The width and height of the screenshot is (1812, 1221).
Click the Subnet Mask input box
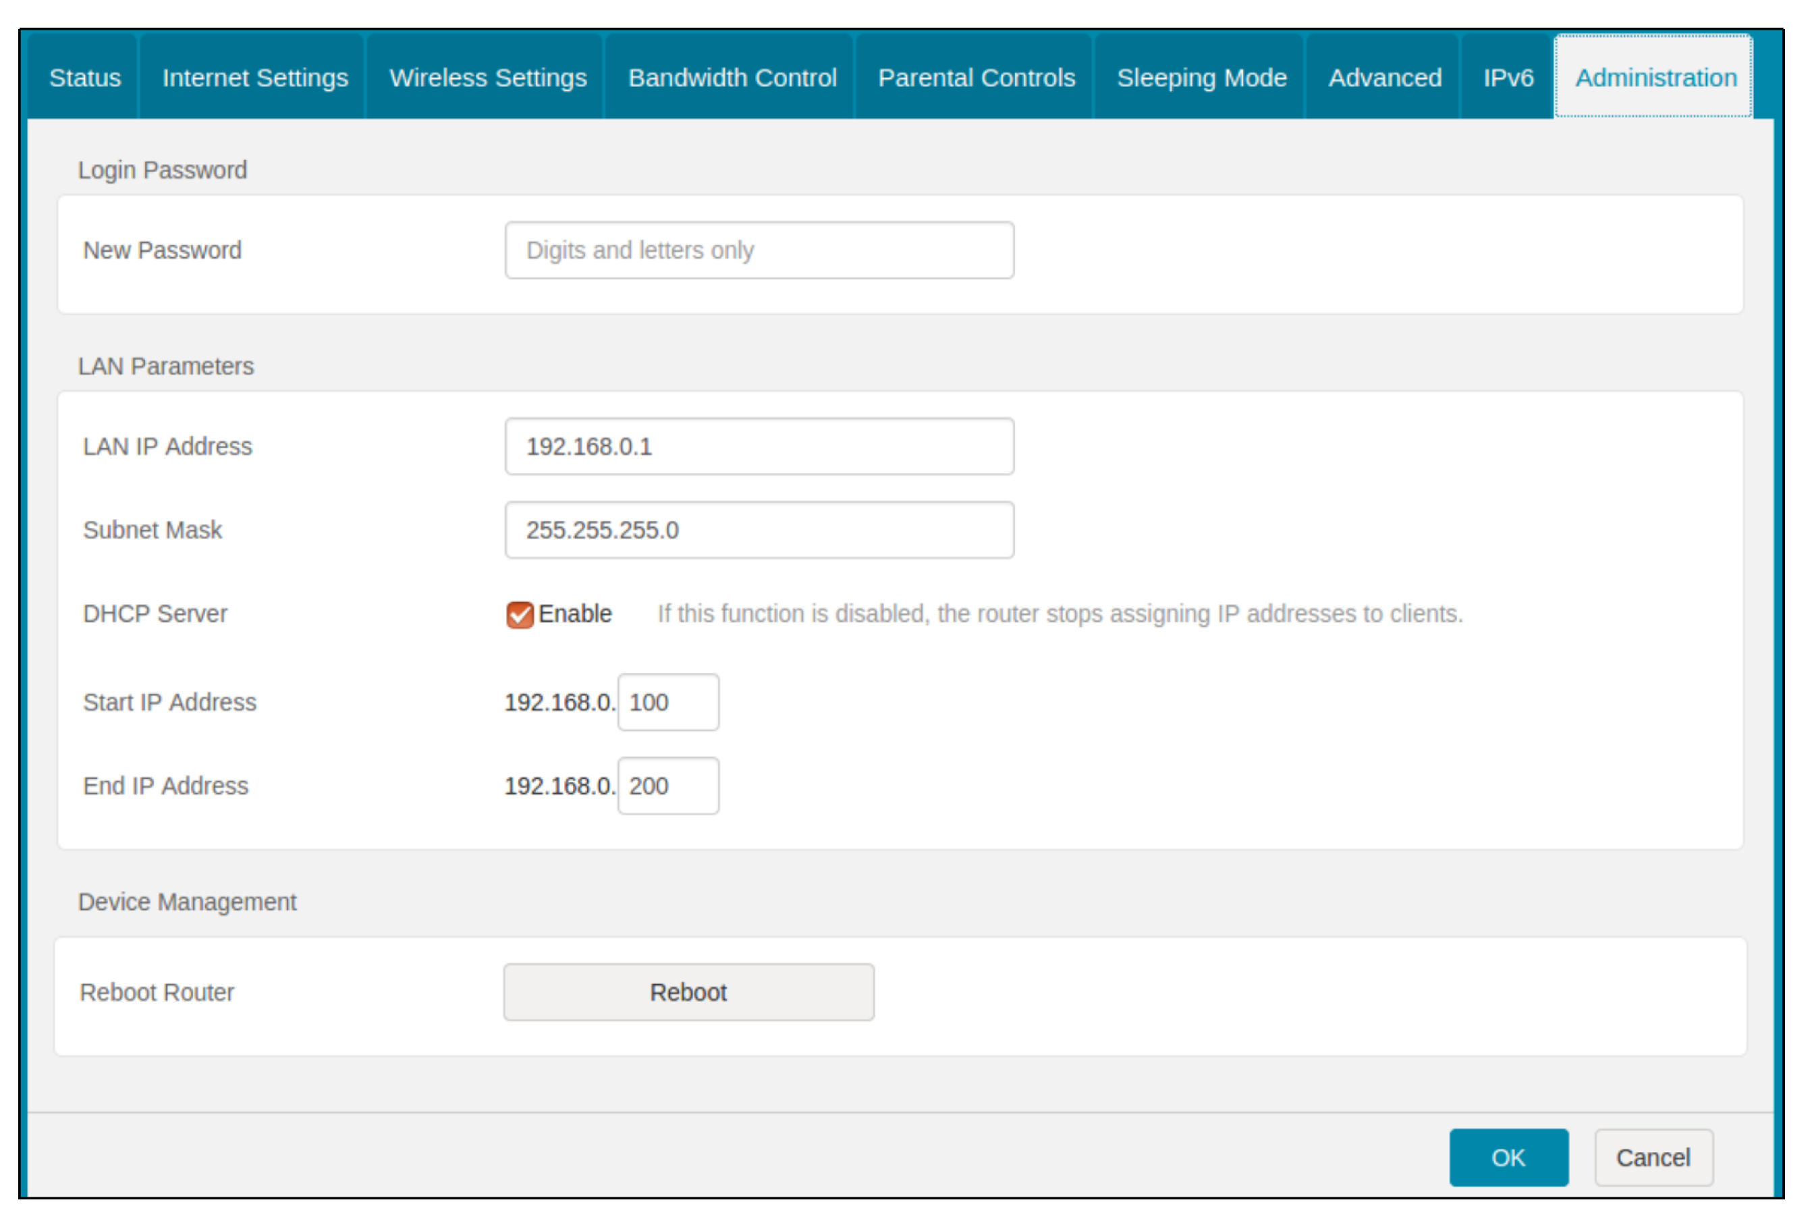(759, 530)
